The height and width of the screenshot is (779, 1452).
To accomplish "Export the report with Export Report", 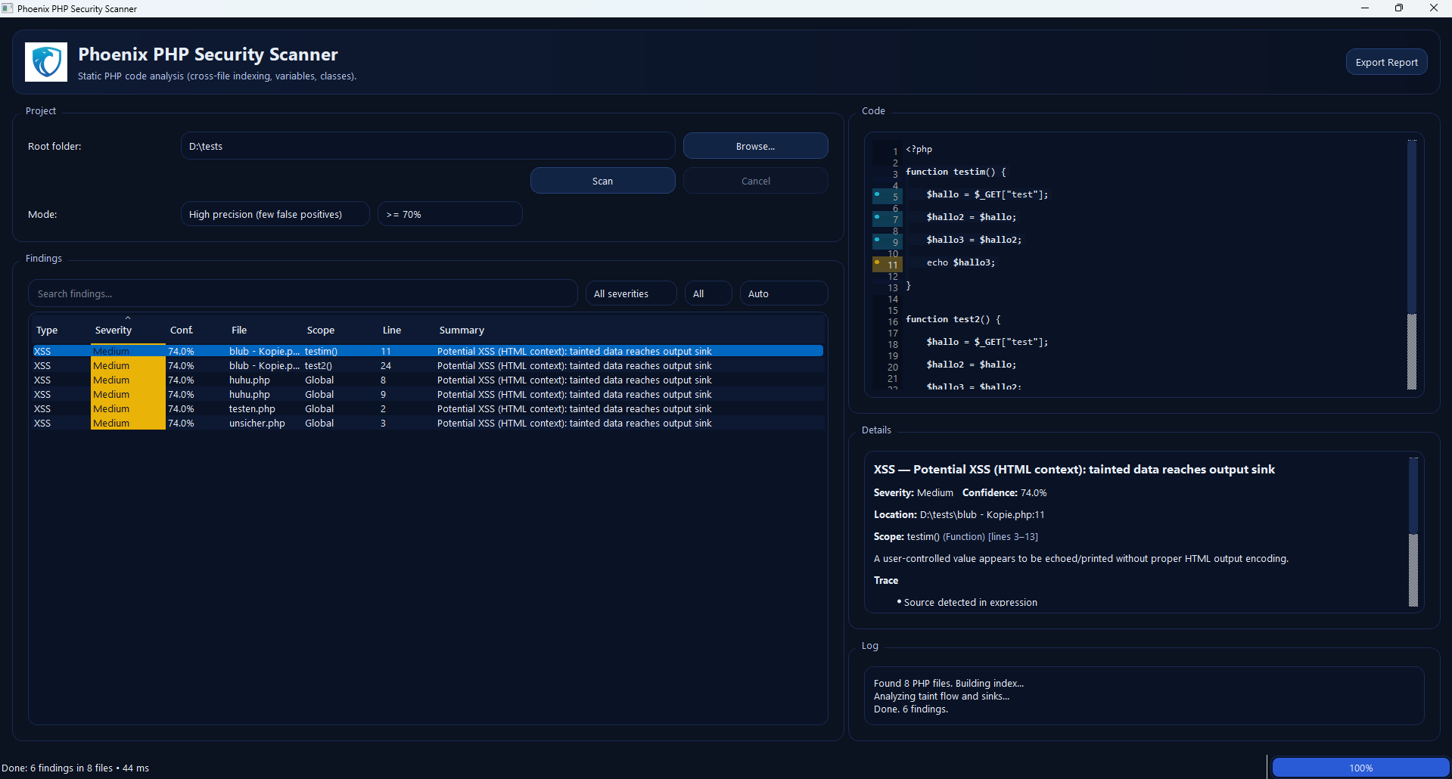I will tap(1386, 62).
